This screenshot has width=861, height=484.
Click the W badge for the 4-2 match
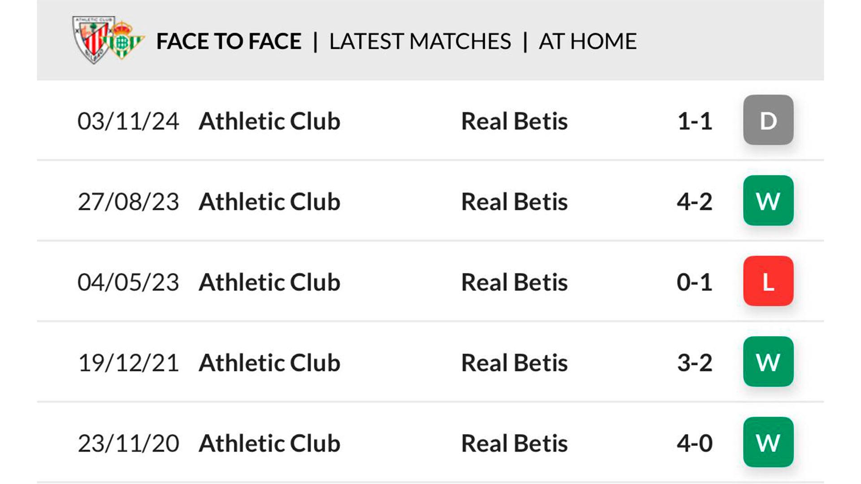point(768,201)
